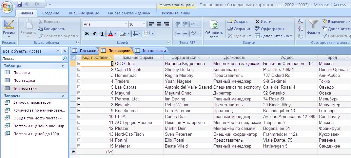Expand subdatasheet for ООО Лоск row
351x158 pixels.
tap(79, 63)
